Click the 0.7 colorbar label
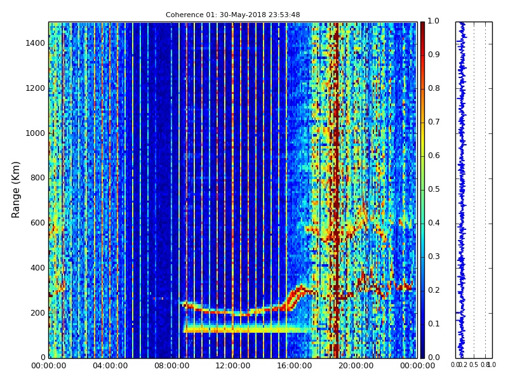 tap(434, 122)
